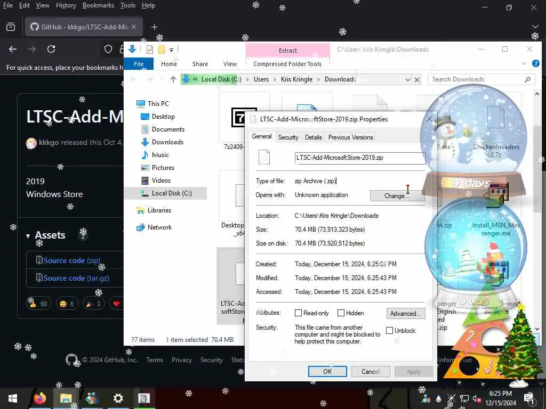Check the Unblock security checkbox
Screen dimensions: 546x409
pos(389,330)
